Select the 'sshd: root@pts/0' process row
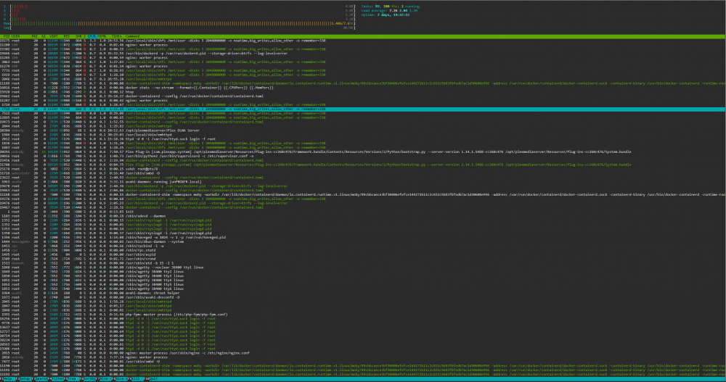 point(363,169)
